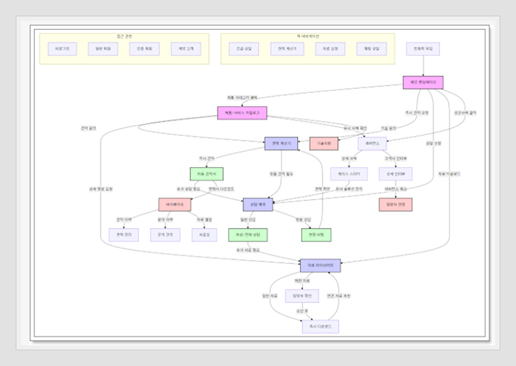
Task: Select the 견적 계산기 blue flowchart node
Action: (281, 144)
